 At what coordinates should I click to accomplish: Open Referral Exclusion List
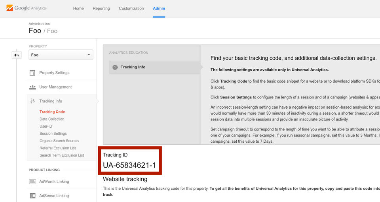[58, 148]
